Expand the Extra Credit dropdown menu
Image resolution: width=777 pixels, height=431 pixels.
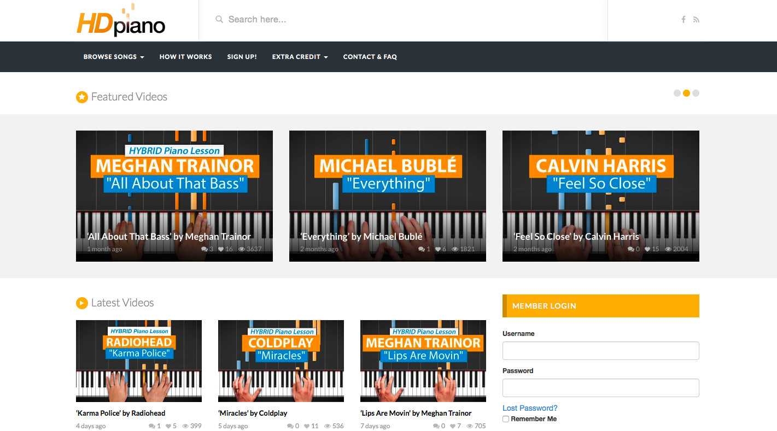(300, 57)
